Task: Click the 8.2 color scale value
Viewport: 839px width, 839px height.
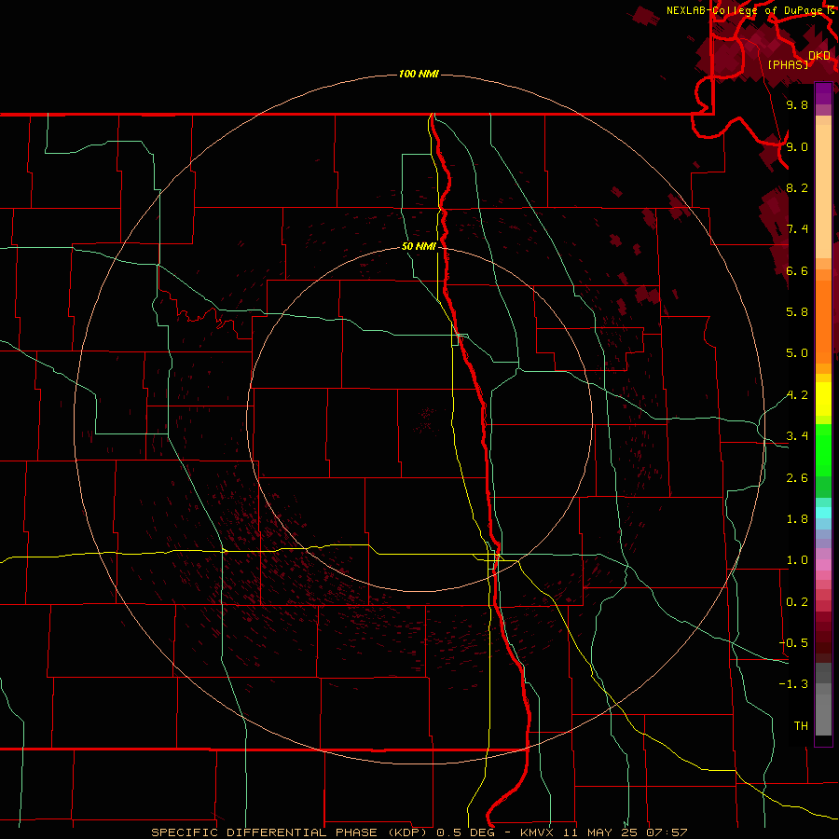Action: (797, 187)
